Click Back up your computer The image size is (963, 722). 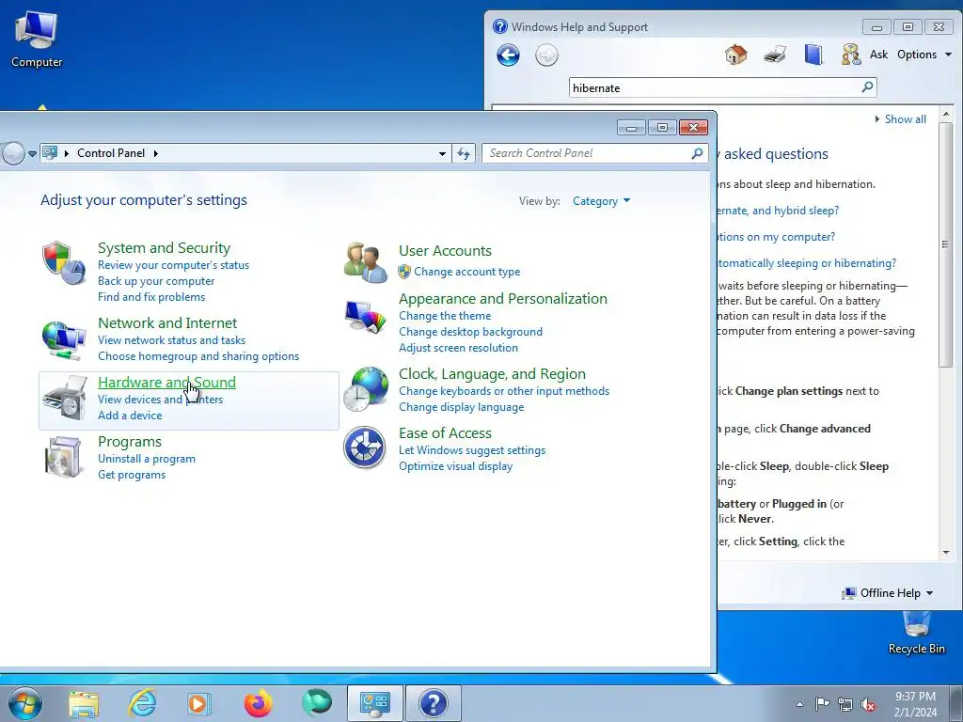(156, 281)
